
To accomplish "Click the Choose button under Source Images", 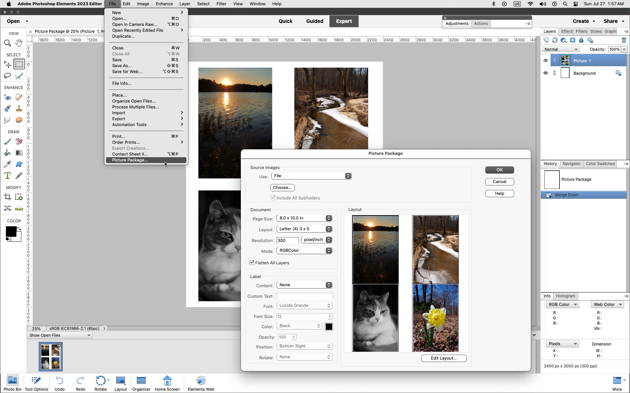I will coord(282,187).
